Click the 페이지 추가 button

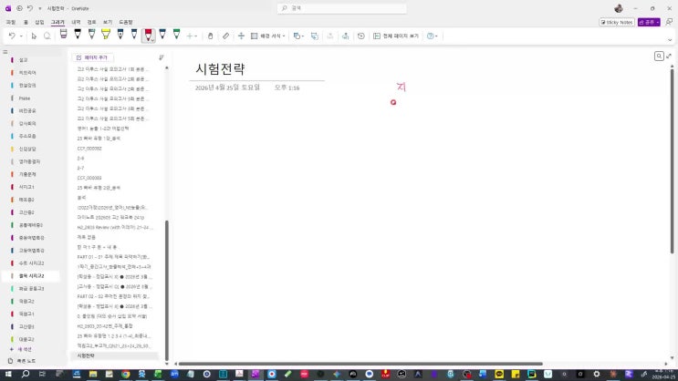[93, 57]
